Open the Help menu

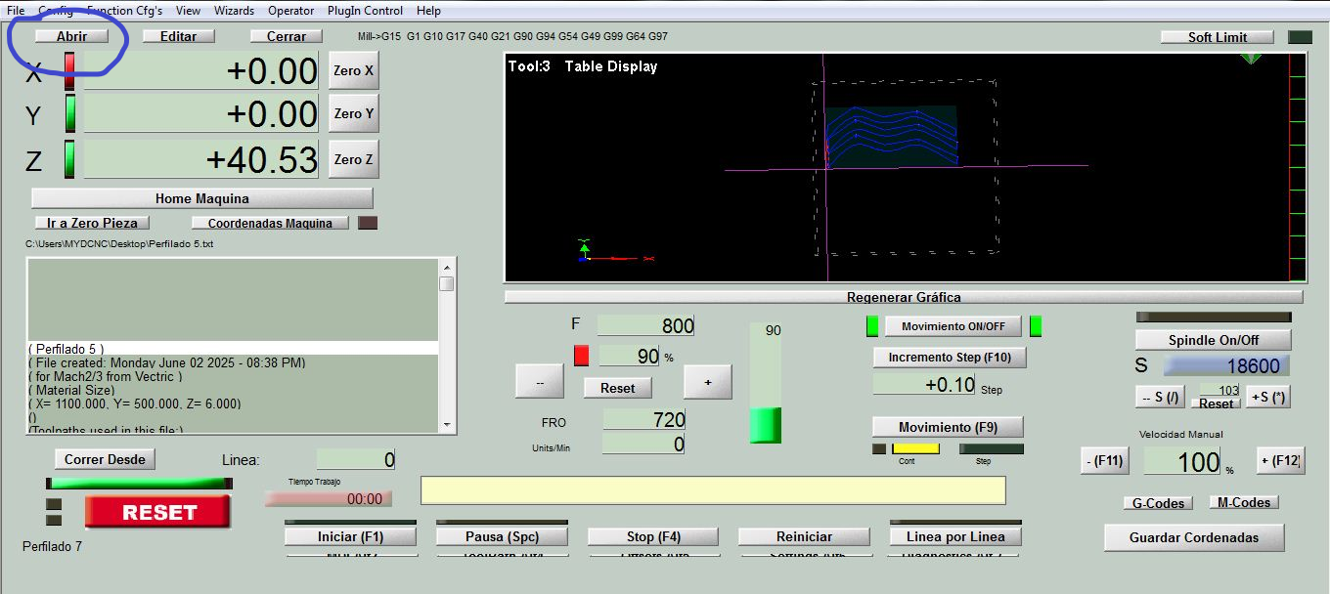[x=428, y=11]
